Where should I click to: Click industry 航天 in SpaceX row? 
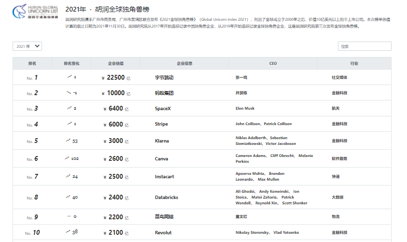pos(336,108)
